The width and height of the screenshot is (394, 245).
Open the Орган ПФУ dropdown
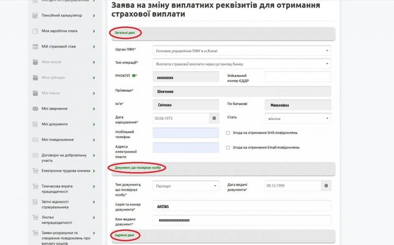click(x=242, y=50)
